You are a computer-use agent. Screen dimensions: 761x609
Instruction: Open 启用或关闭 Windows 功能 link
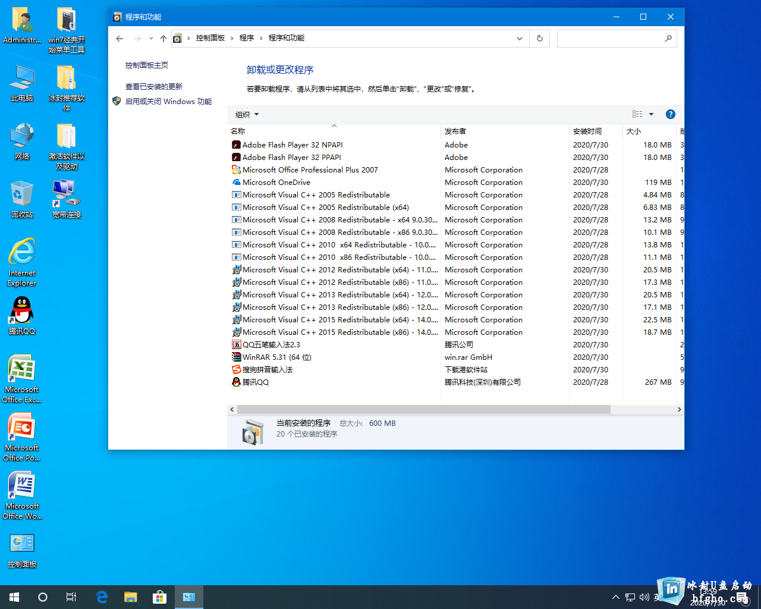click(x=168, y=102)
